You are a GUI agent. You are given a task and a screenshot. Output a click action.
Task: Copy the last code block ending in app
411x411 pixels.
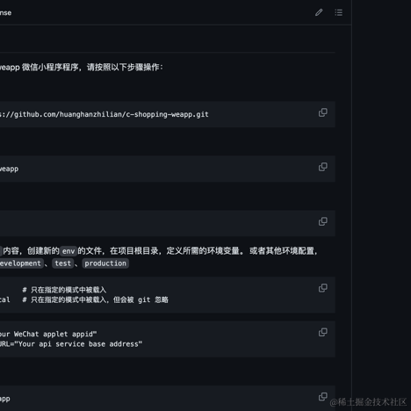click(x=323, y=397)
